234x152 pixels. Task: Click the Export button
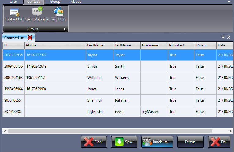[x=190, y=142]
